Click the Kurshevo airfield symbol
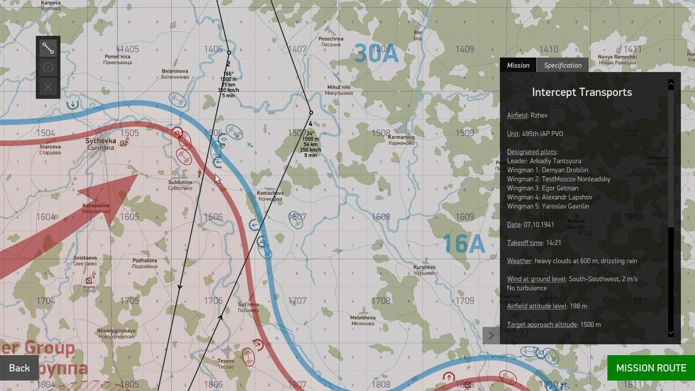Viewport: 695px width, 391px height. (x=426, y=261)
